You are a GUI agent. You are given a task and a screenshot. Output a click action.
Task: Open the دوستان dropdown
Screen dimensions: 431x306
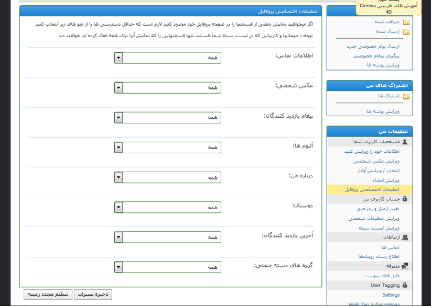167,207
